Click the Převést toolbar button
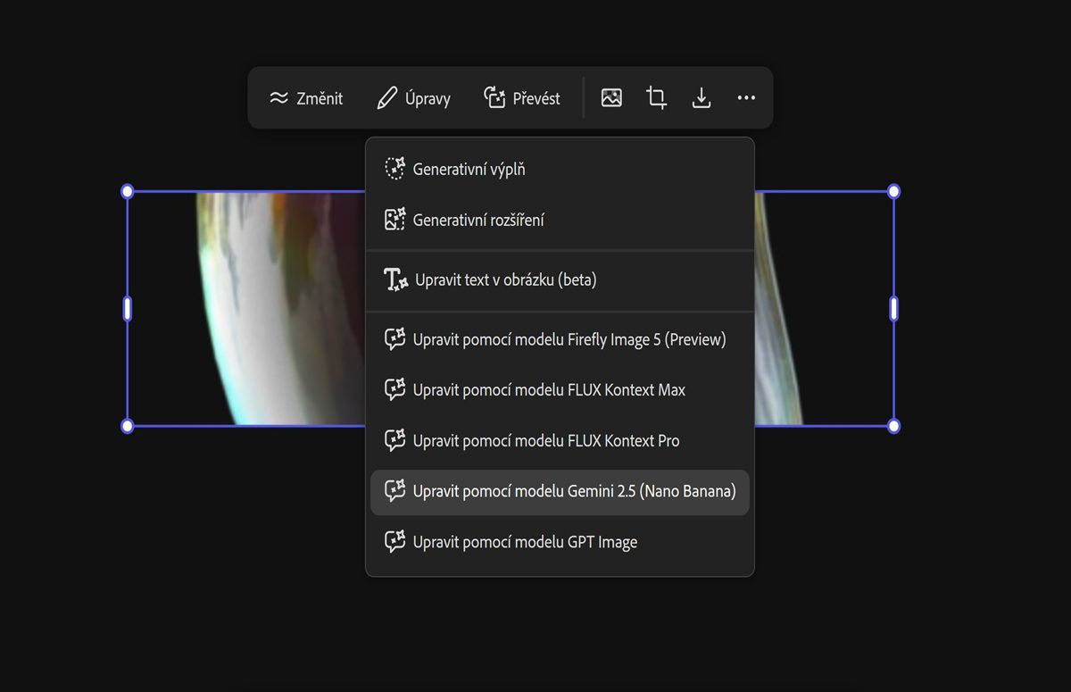 click(522, 98)
